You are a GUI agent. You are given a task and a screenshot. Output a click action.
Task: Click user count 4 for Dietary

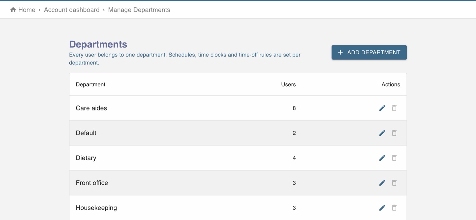click(294, 158)
